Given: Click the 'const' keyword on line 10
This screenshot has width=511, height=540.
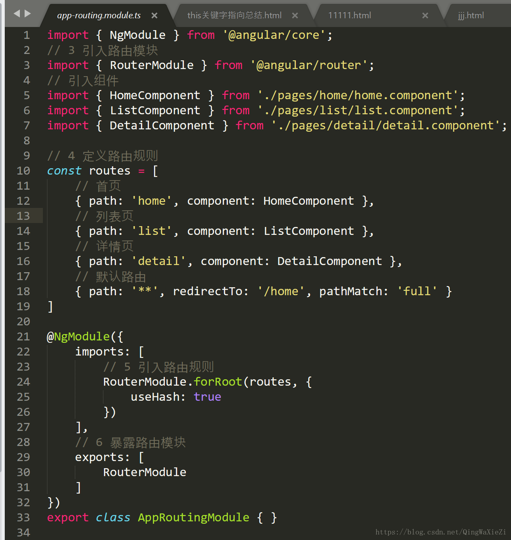Looking at the screenshot, I should [64, 171].
